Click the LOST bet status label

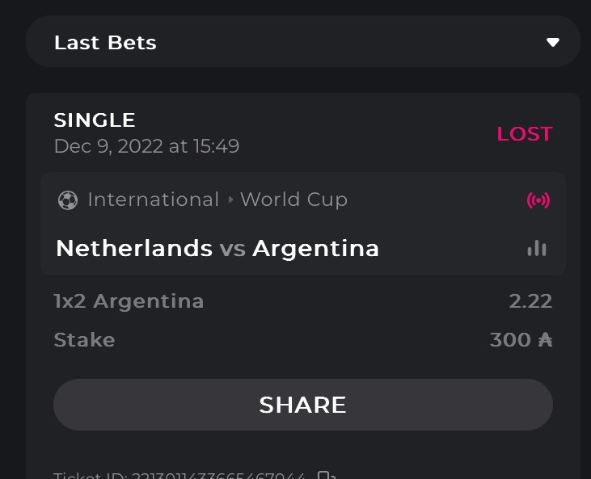tap(524, 134)
